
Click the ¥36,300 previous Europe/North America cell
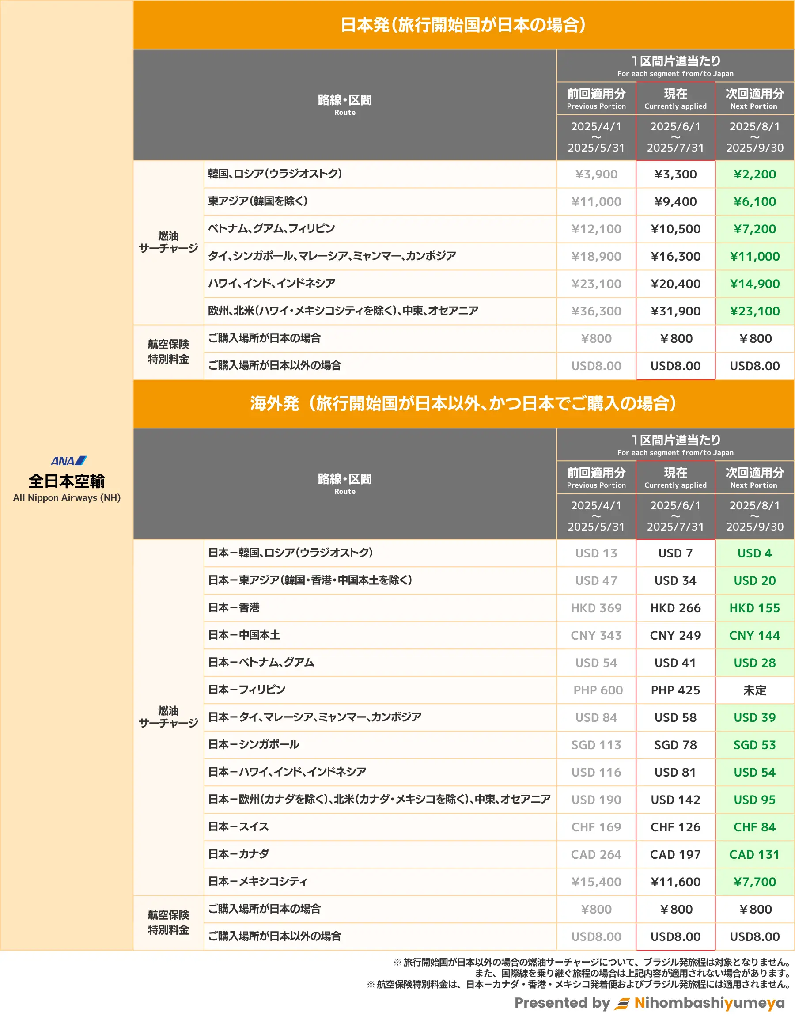[x=596, y=311]
